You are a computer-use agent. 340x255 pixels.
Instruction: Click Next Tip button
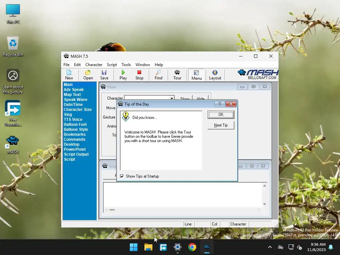pyautogui.click(x=221, y=125)
